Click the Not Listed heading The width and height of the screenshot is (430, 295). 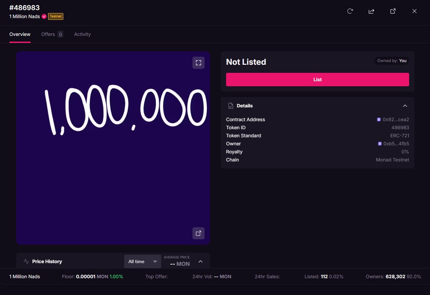click(246, 62)
